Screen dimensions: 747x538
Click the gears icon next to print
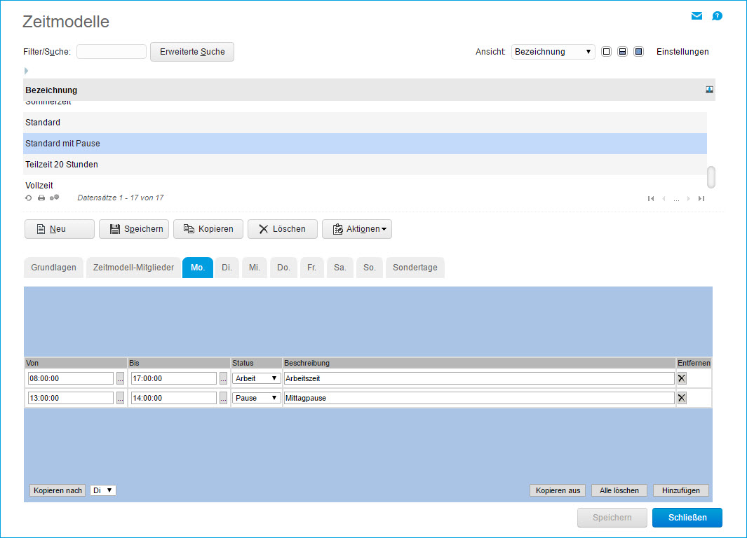[54, 198]
